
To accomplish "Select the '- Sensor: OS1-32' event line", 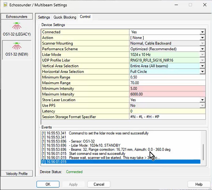I will point(82,141).
